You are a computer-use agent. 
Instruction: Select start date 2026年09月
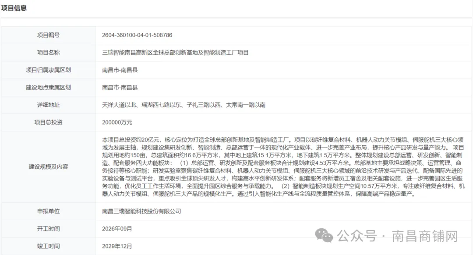coord(117,229)
